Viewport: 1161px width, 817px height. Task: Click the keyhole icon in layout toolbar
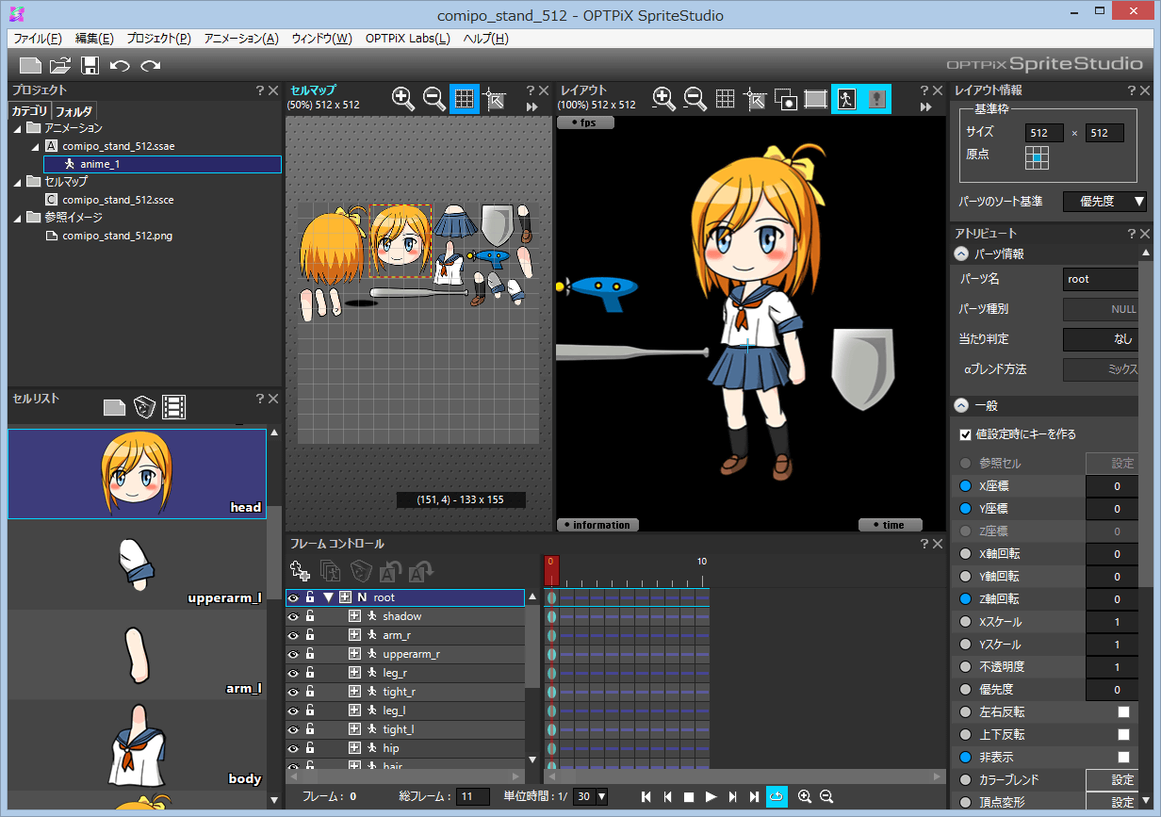click(x=876, y=98)
